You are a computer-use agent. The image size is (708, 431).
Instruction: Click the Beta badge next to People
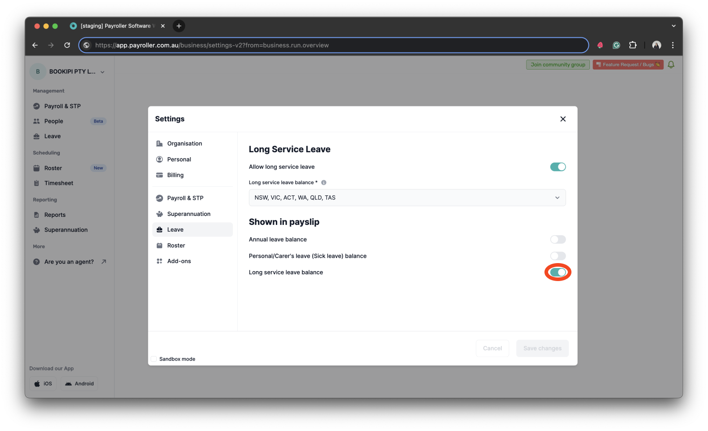(98, 121)
